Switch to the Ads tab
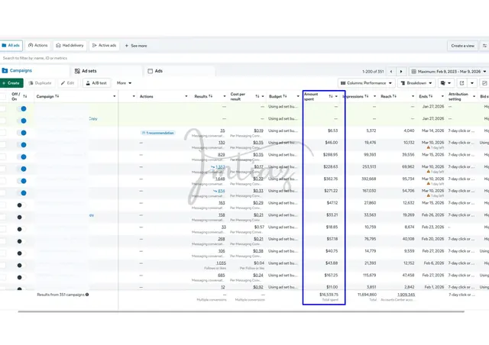The image size is (489, 345). click(x=180, y=71)
